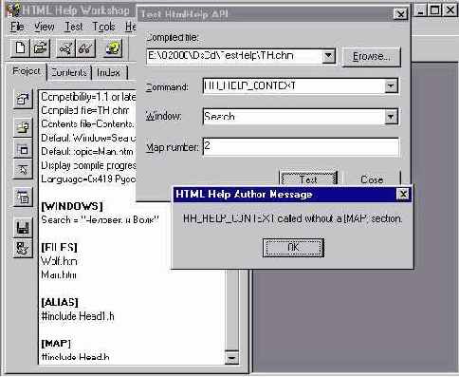Expand the Window dropdown list
The width and height of the screenshot is (459, 377).
pyautogui.click(x=391, y=117)
